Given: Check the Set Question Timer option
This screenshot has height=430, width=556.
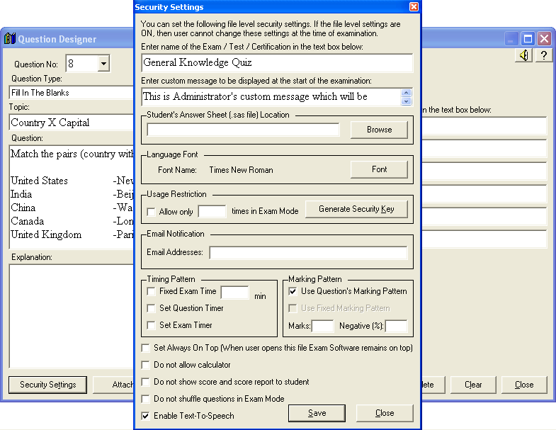Looking at the screenshot, I should click(x=151, y=308).
